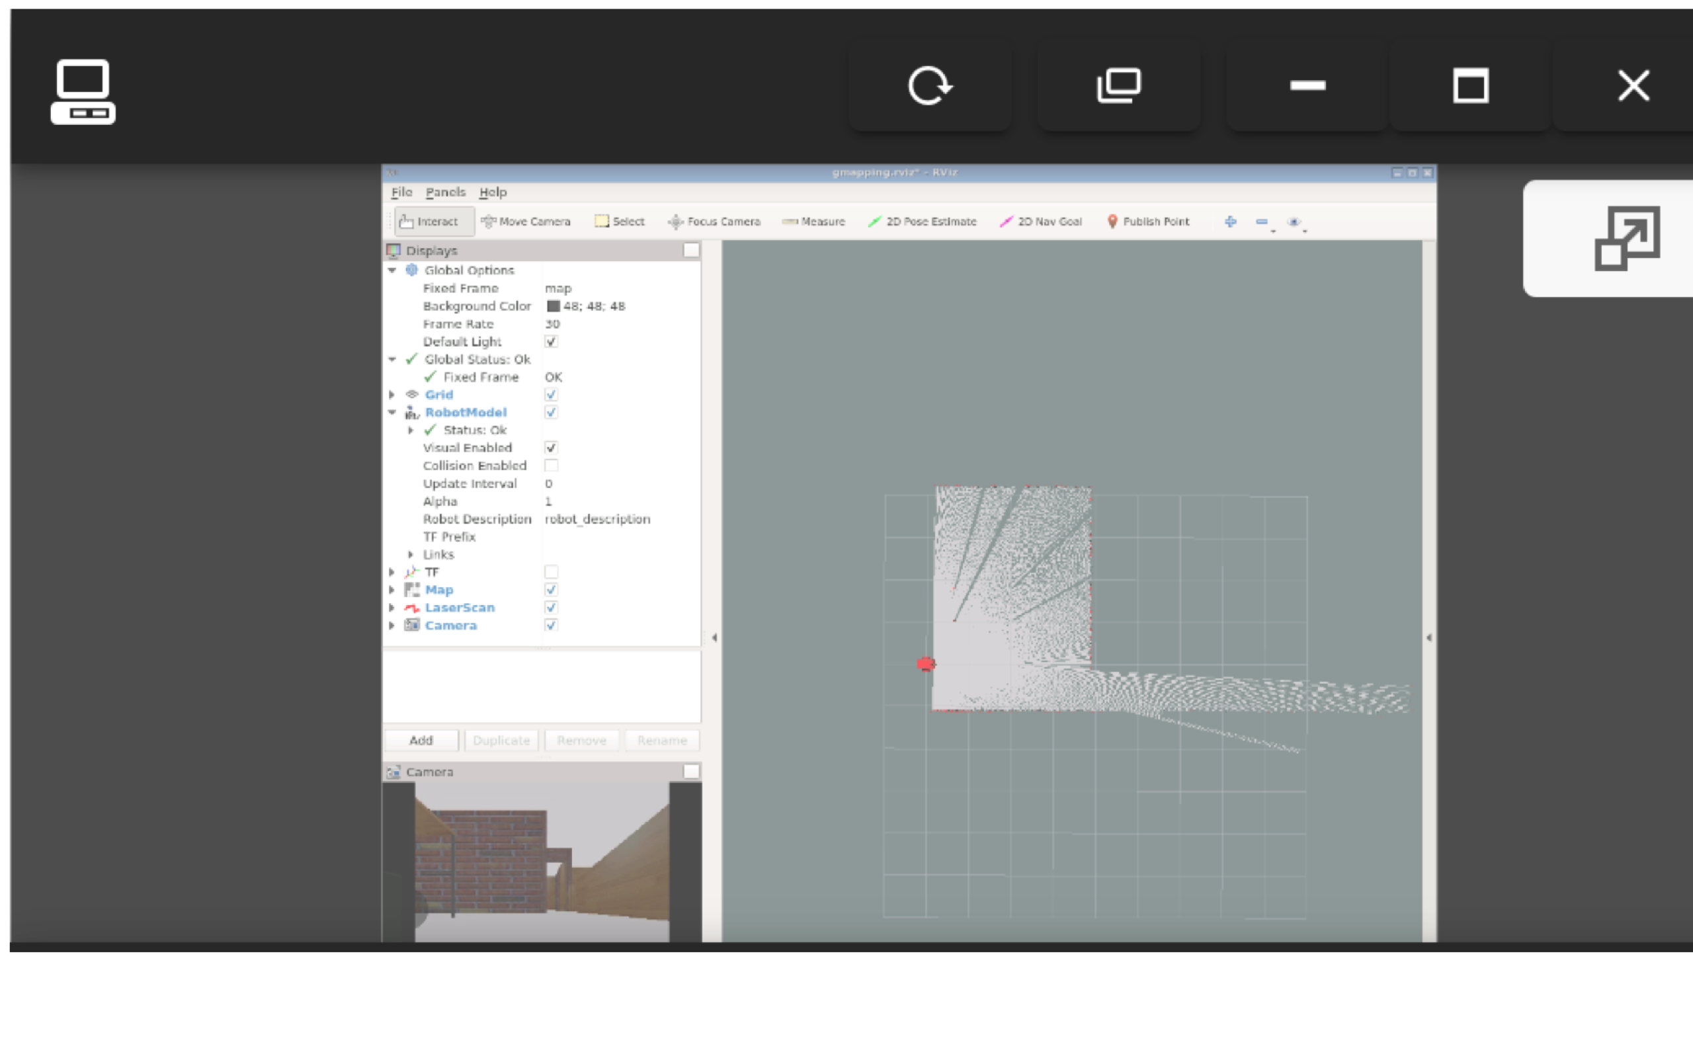The height and width of the screenshot is (1058, 1693).
Task: Choose the Measure tool
Action: (x=813, y=222)
